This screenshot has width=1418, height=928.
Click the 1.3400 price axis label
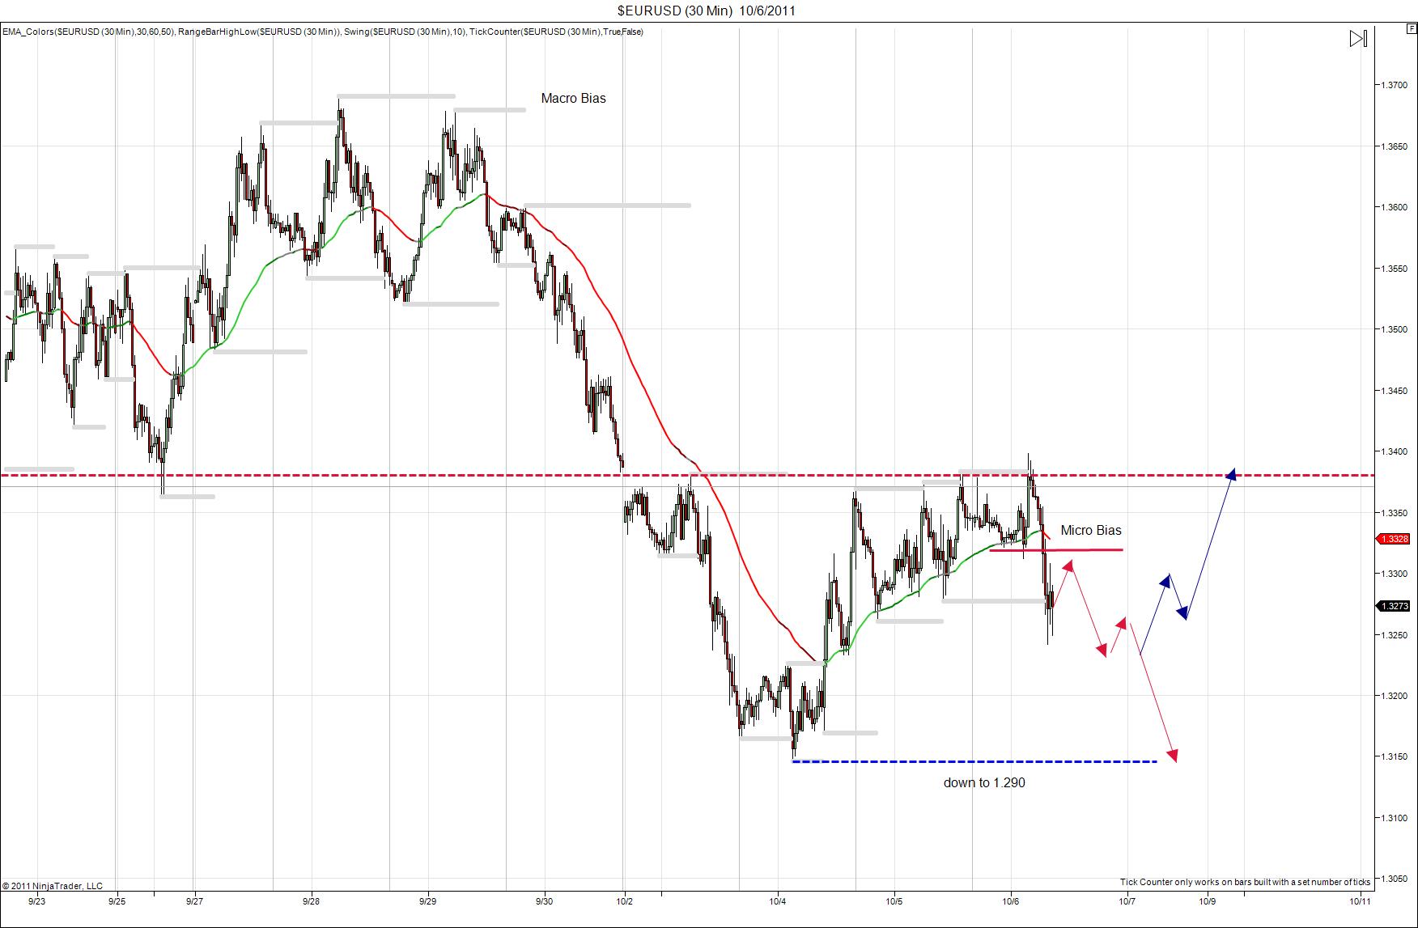point(1393,451)
